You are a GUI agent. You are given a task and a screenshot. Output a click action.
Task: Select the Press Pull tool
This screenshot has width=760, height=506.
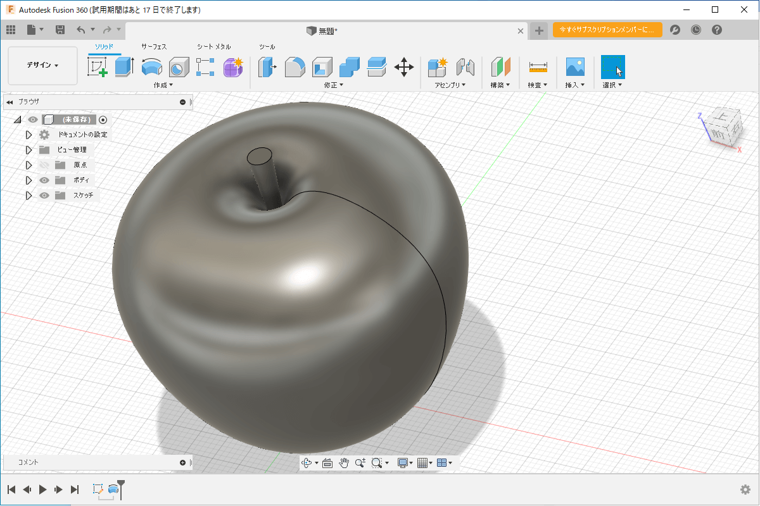click(x=267, y=66)
